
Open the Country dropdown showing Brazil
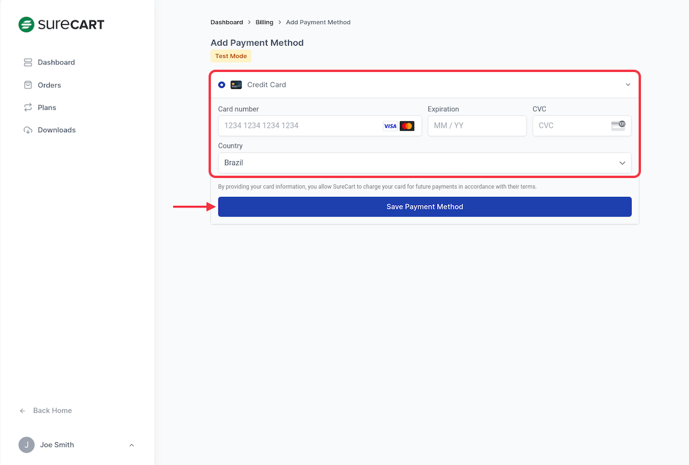(424, 163)
